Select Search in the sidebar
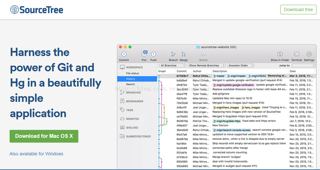This screenshot has width=320, height=170. [130, 84]
